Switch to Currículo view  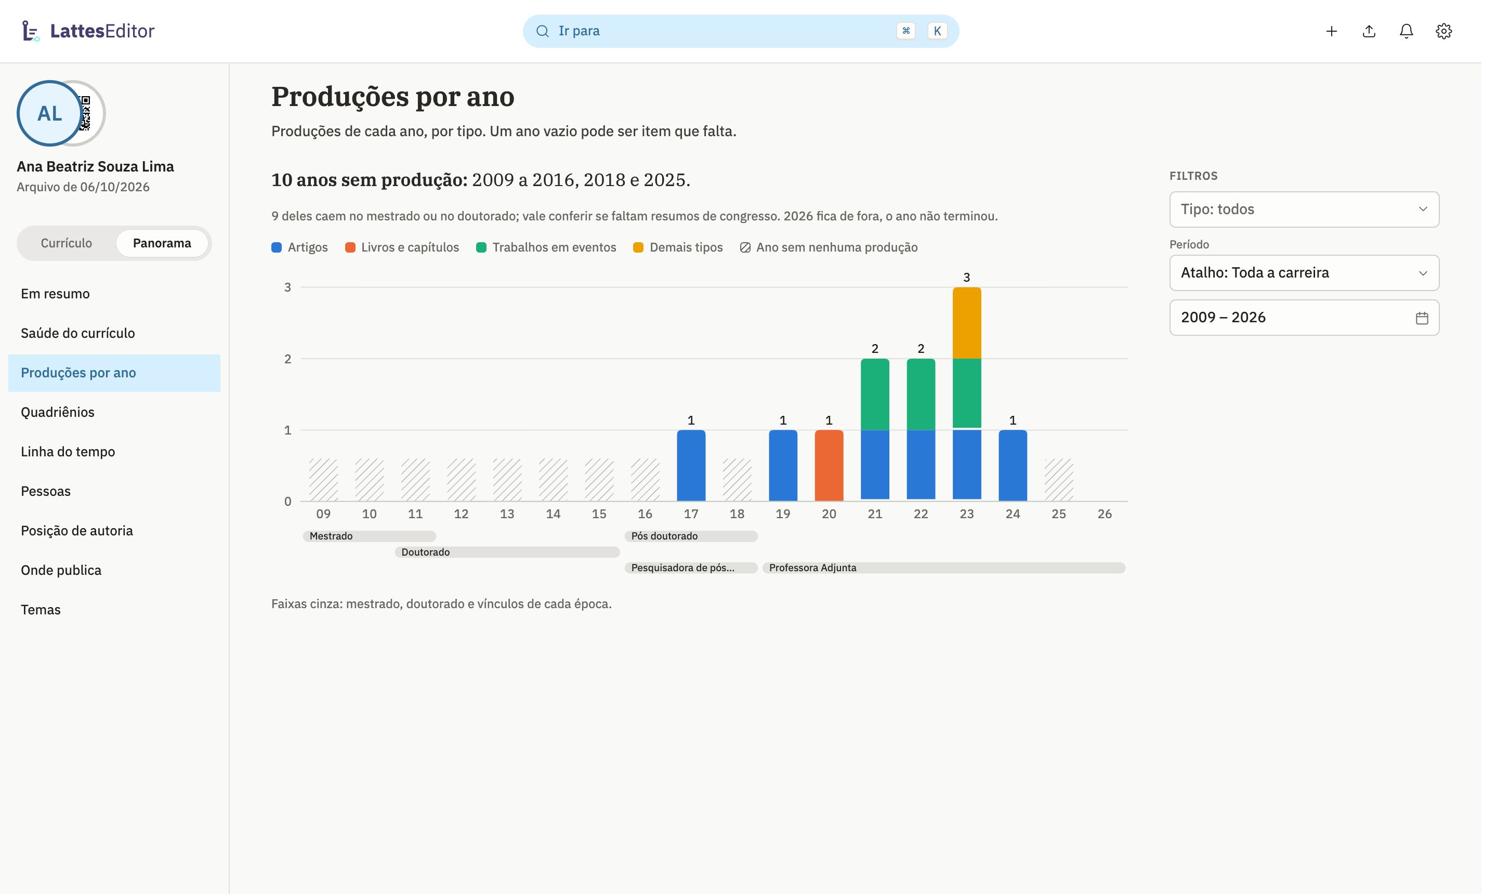coord(66,243)
